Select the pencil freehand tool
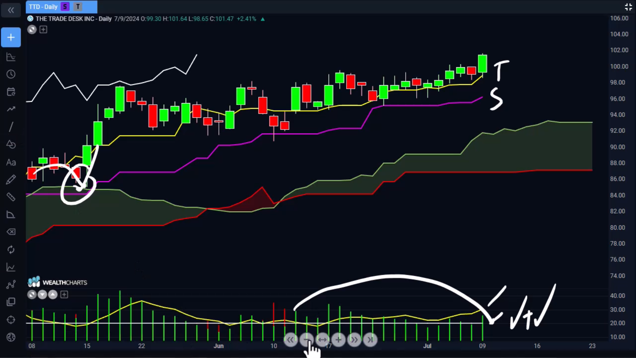 point(11,180)
